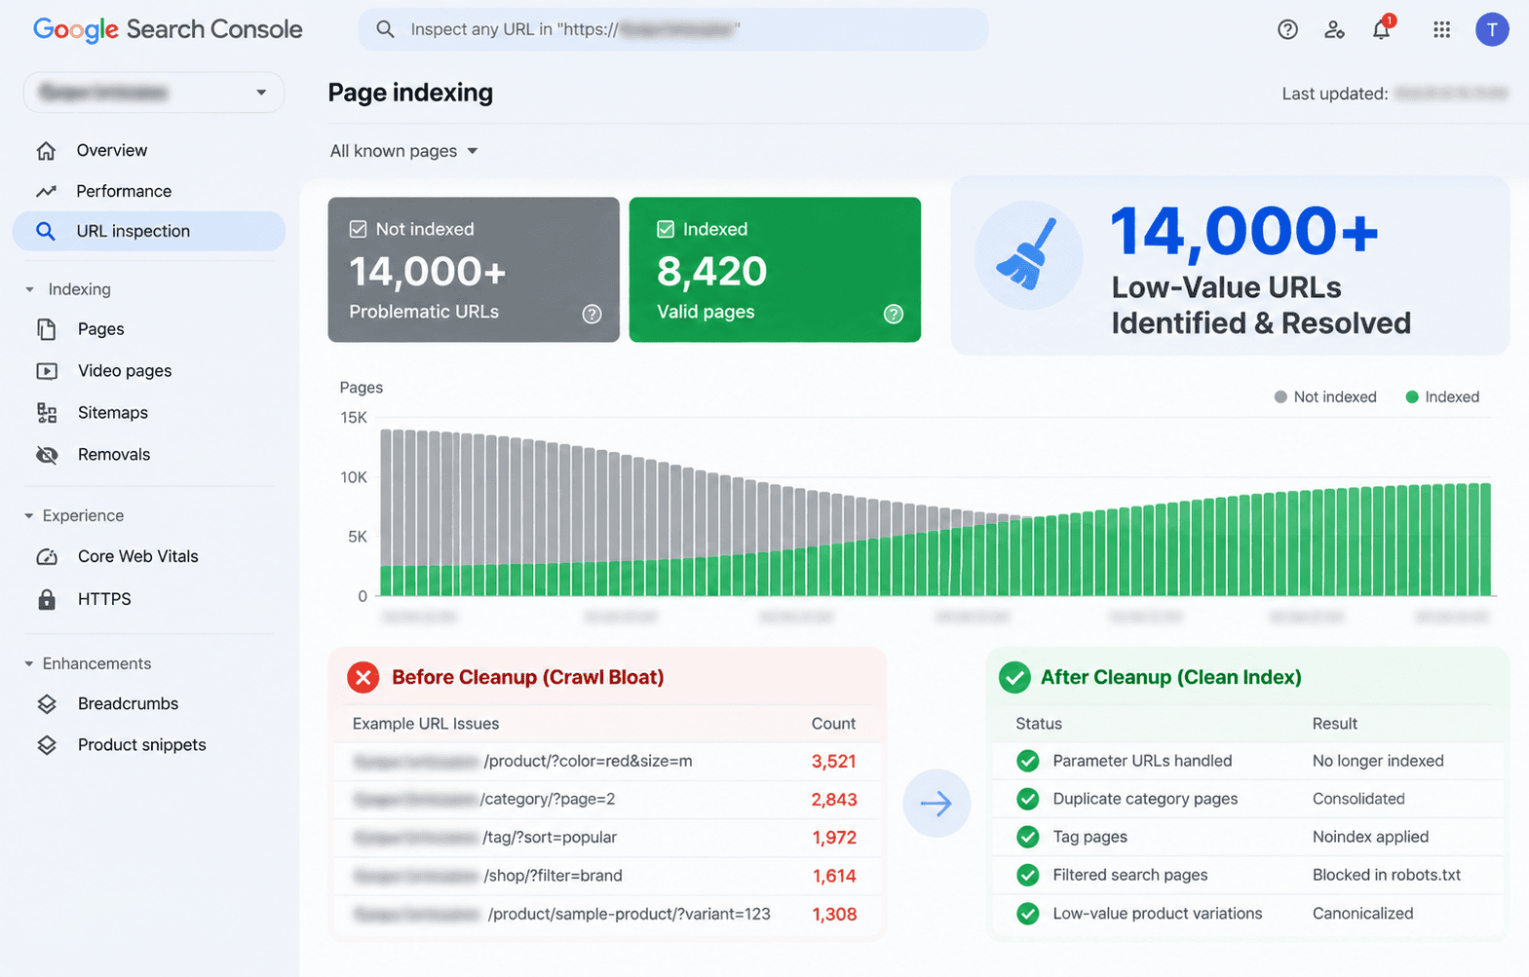The height and width of the screenshot is (977, 1529).
Task: Go to the Core Web Vitals report
Action: (x=138, y=556)
